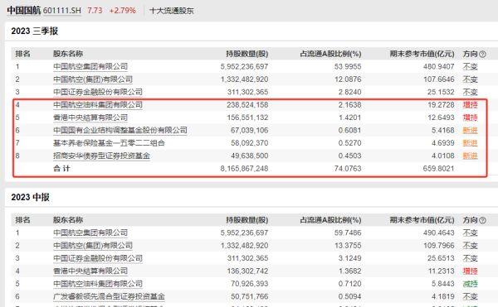
Task: Click 占流通A股比例(%) header in 三季报 table
Action: tap(330, 54)
